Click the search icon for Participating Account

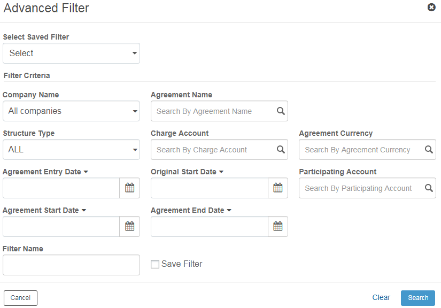point(428,188)
